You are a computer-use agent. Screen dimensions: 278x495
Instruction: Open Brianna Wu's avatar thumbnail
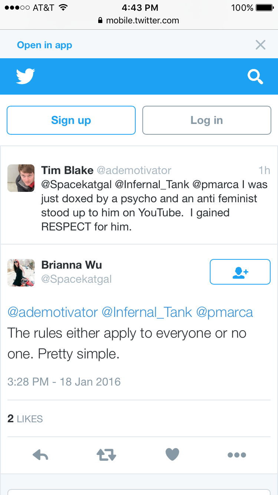point(21,273)
